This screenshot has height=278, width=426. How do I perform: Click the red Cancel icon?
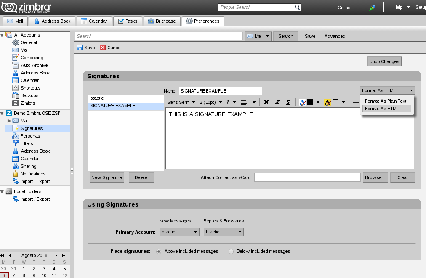[103, 48]
